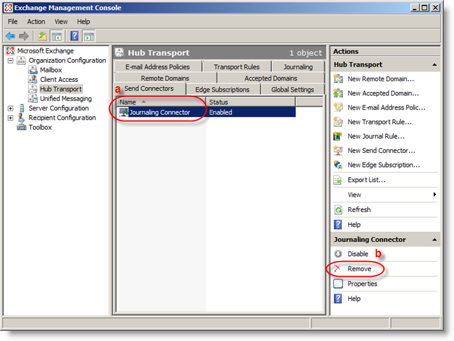Click the Toolbox icon in the tree
The height and width of the screenshot is (341, 454).
pos(22,127)
